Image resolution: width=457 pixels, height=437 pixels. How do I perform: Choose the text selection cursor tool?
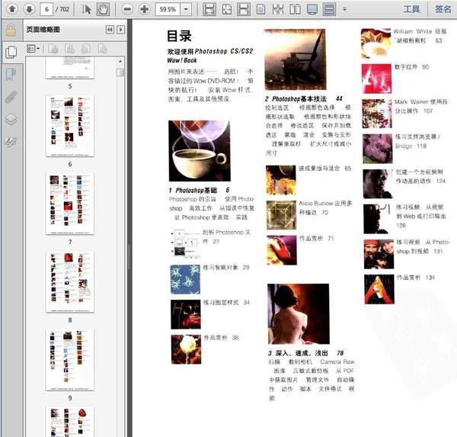86,9
